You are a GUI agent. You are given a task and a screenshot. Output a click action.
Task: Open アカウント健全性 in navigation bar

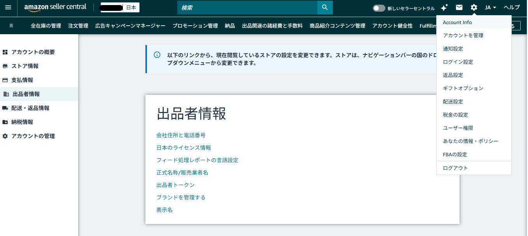[x=392, y=26]
